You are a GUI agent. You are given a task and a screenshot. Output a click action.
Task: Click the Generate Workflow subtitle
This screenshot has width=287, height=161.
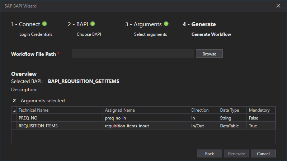(x=211, y=34)
